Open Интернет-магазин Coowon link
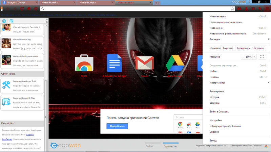The image size is (271, 152). pos(247,146)
